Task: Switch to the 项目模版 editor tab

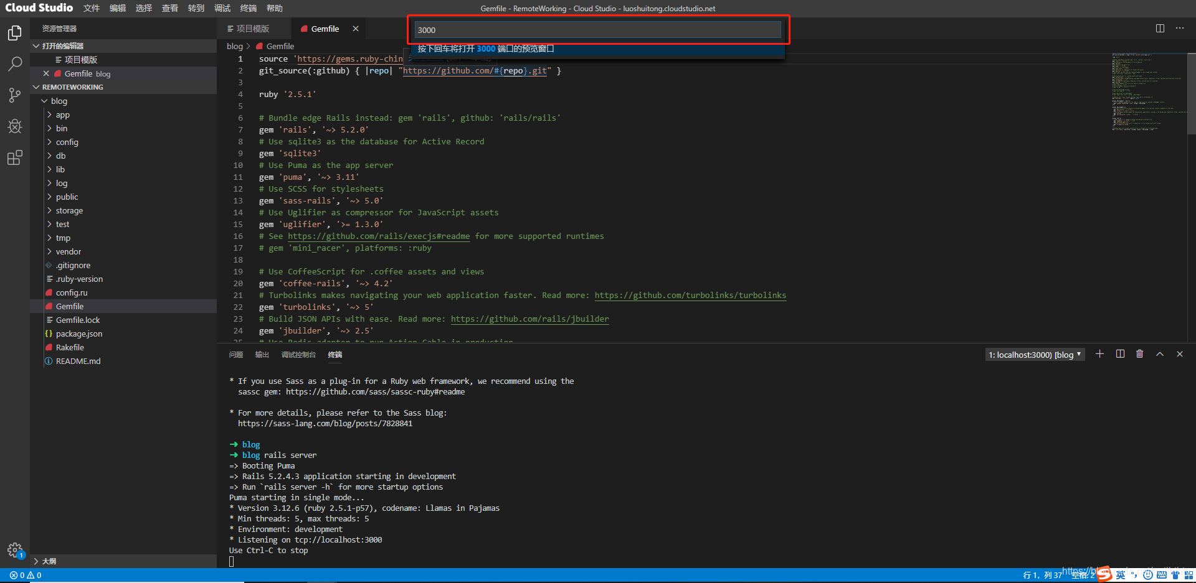Action: click(x=253, y=29)
